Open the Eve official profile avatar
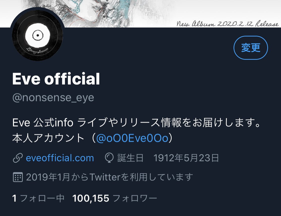 (x=37, y=35)
